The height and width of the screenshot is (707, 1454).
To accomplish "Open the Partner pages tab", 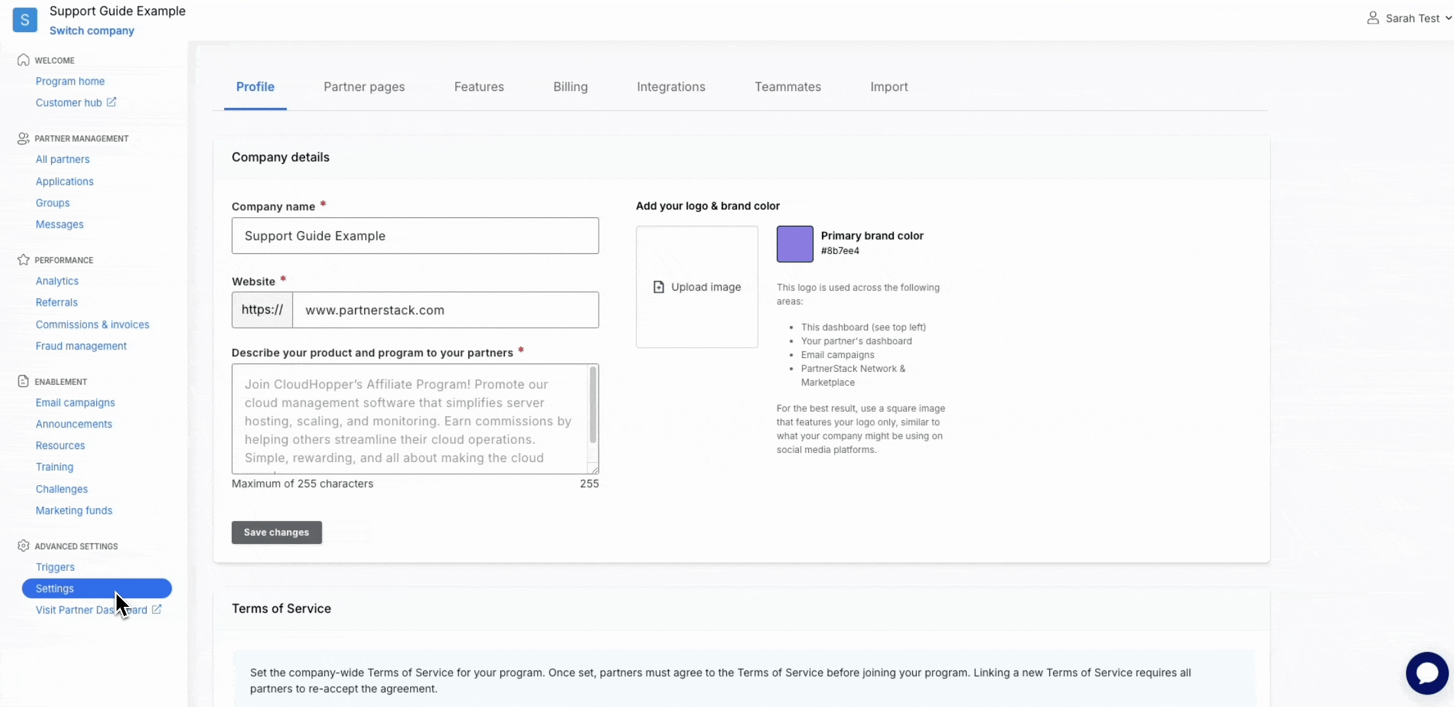I will point(364,87).
